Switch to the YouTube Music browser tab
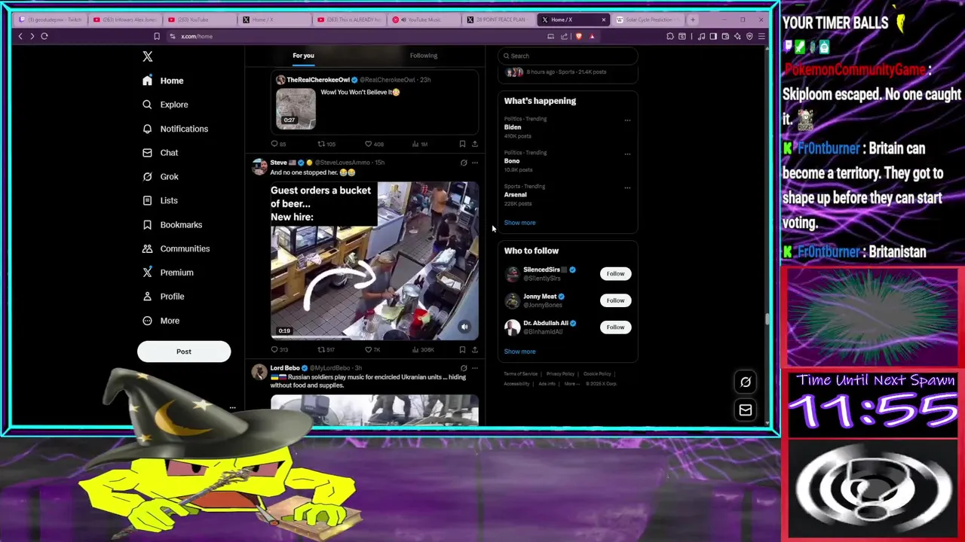Image resolution: width=965 pixels, height=542 pixels. pyautogui.click(x=422, y=20)
